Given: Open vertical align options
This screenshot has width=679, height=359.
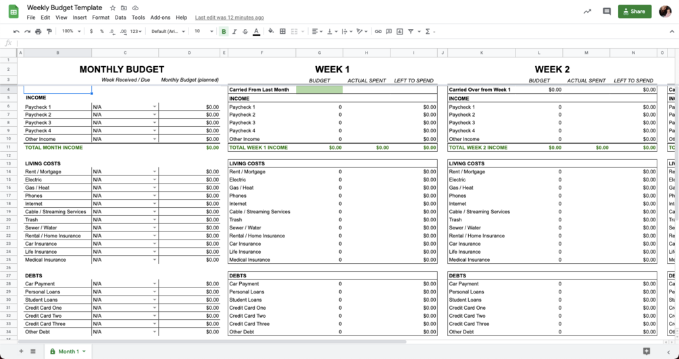Looking at the screenshot, I should 331,32.
